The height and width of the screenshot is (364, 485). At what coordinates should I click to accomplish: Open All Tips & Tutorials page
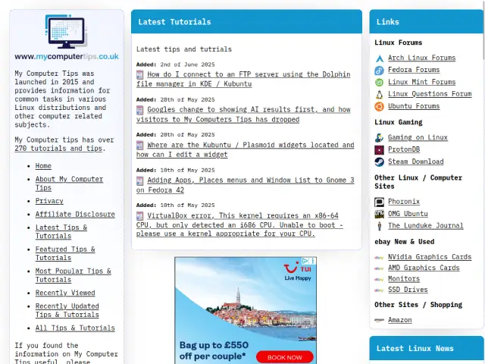click(75, 328)
